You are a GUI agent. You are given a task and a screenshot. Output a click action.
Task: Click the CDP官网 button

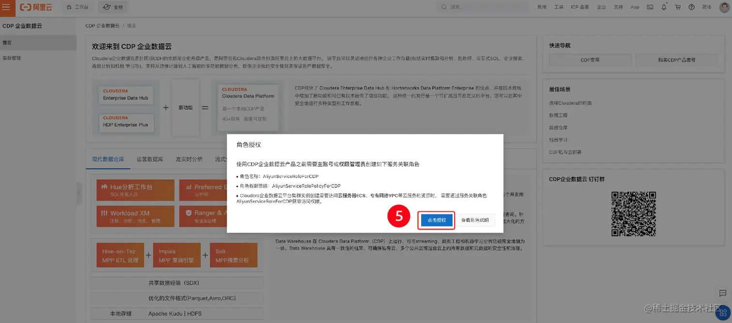[x=590, y=60]
